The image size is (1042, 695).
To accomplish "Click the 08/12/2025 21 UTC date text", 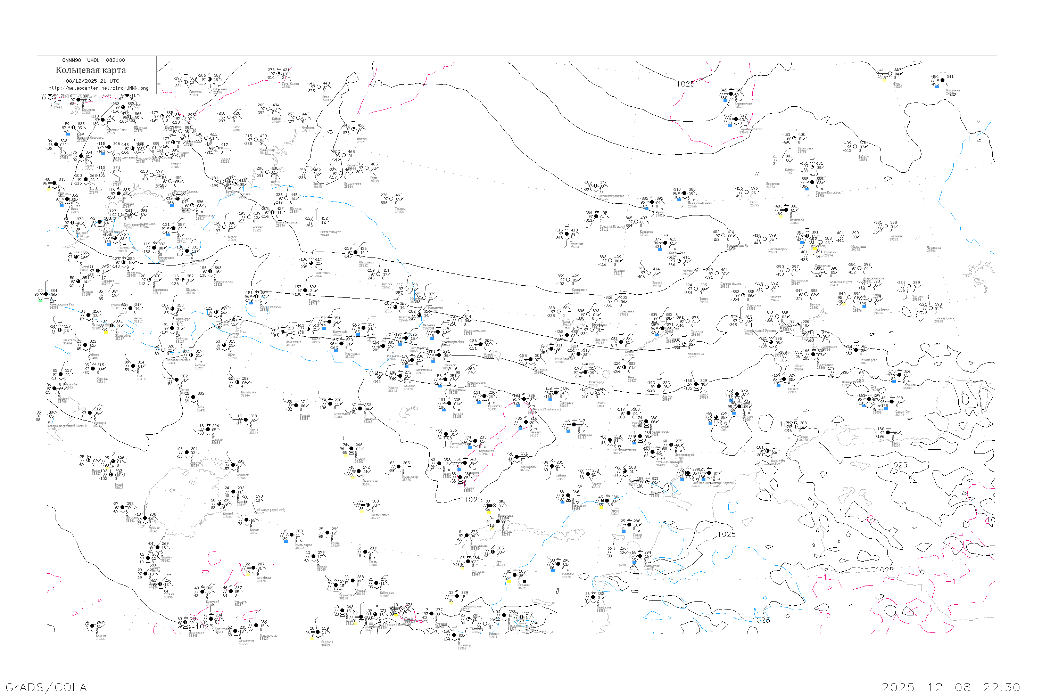I will click(x=92, y=81).
